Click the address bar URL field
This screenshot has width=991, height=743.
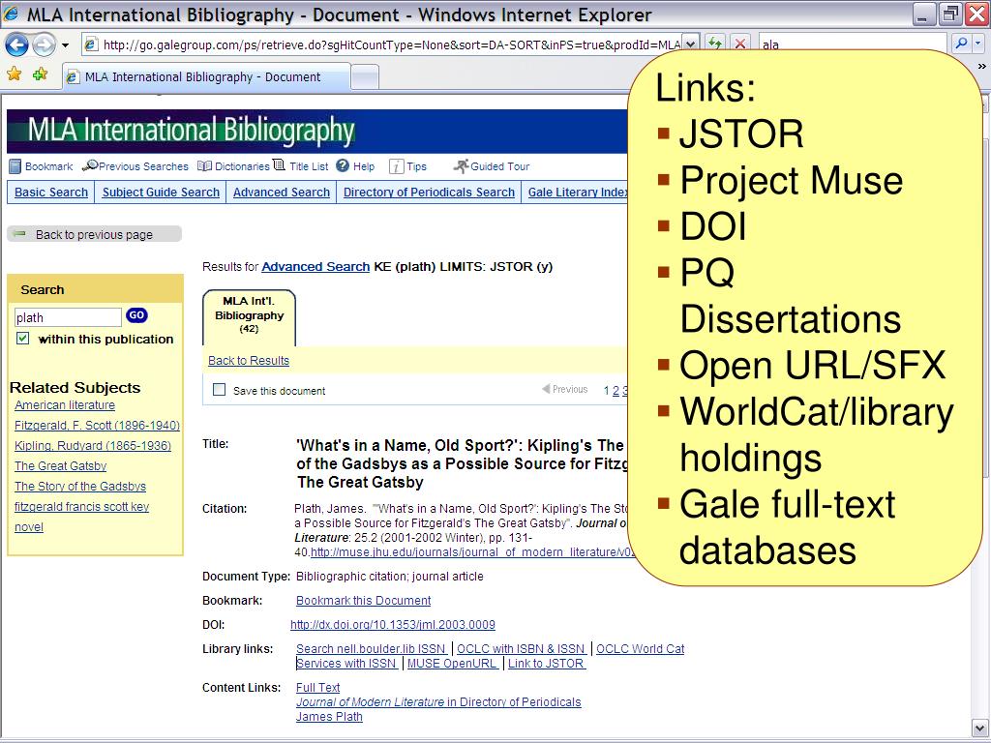[383, 45]
